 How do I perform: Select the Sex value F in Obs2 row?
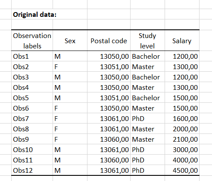point(70,67)
